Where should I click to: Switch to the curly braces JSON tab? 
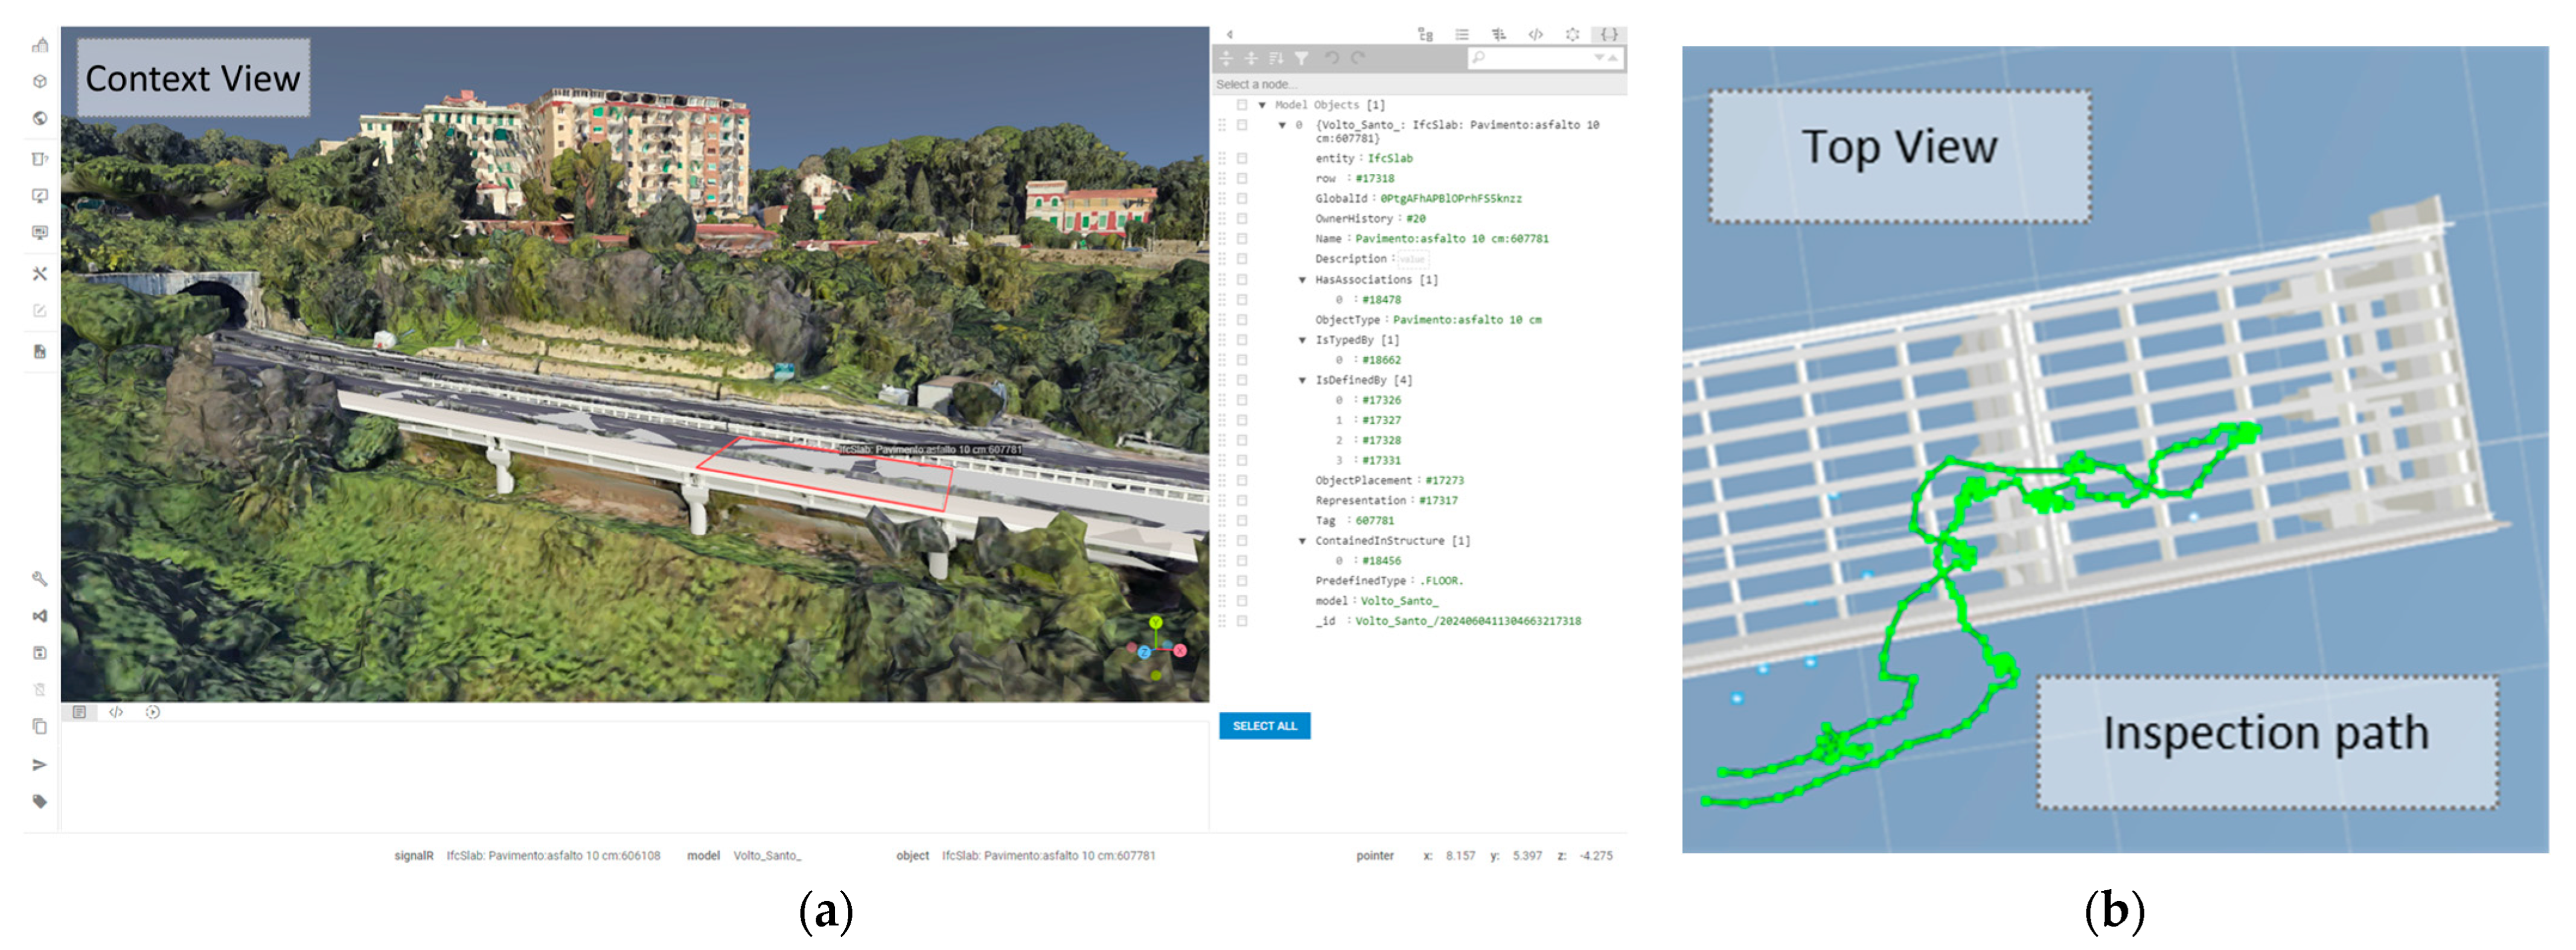[x=1609, y=34]
